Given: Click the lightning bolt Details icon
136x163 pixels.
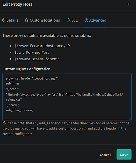Looking at the screenshot, I should click(3, 20).
